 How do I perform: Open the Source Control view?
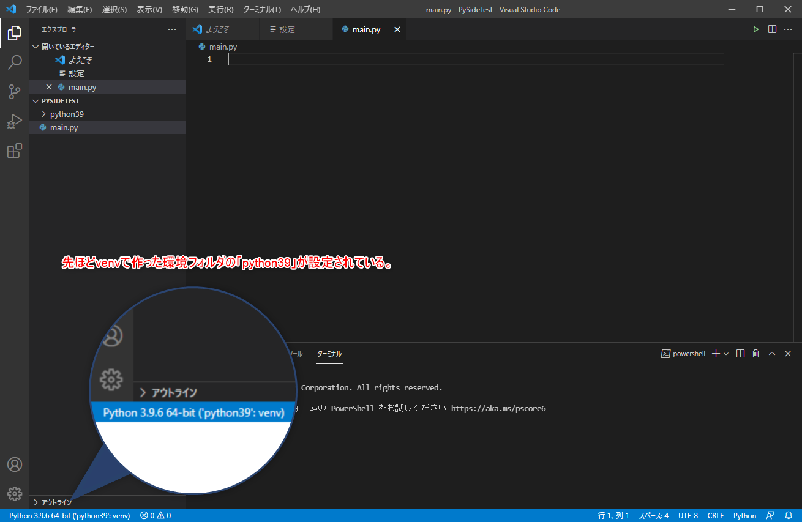[x=15, y=92]
